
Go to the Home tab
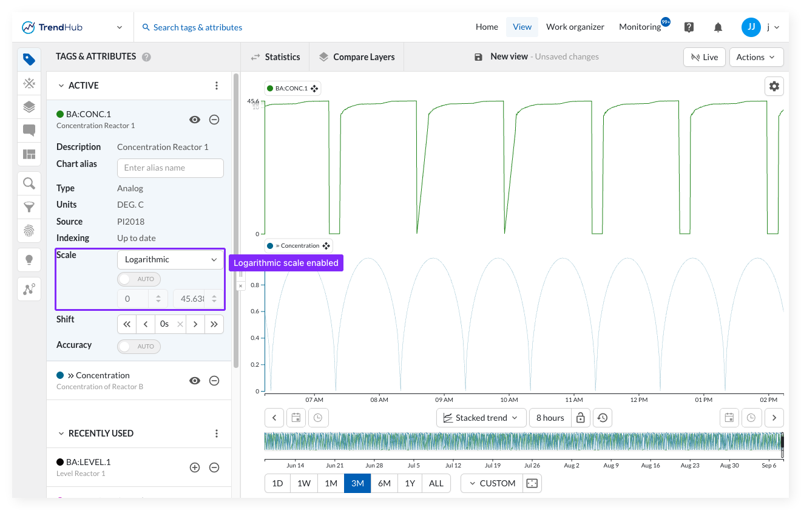pos(487,27)
